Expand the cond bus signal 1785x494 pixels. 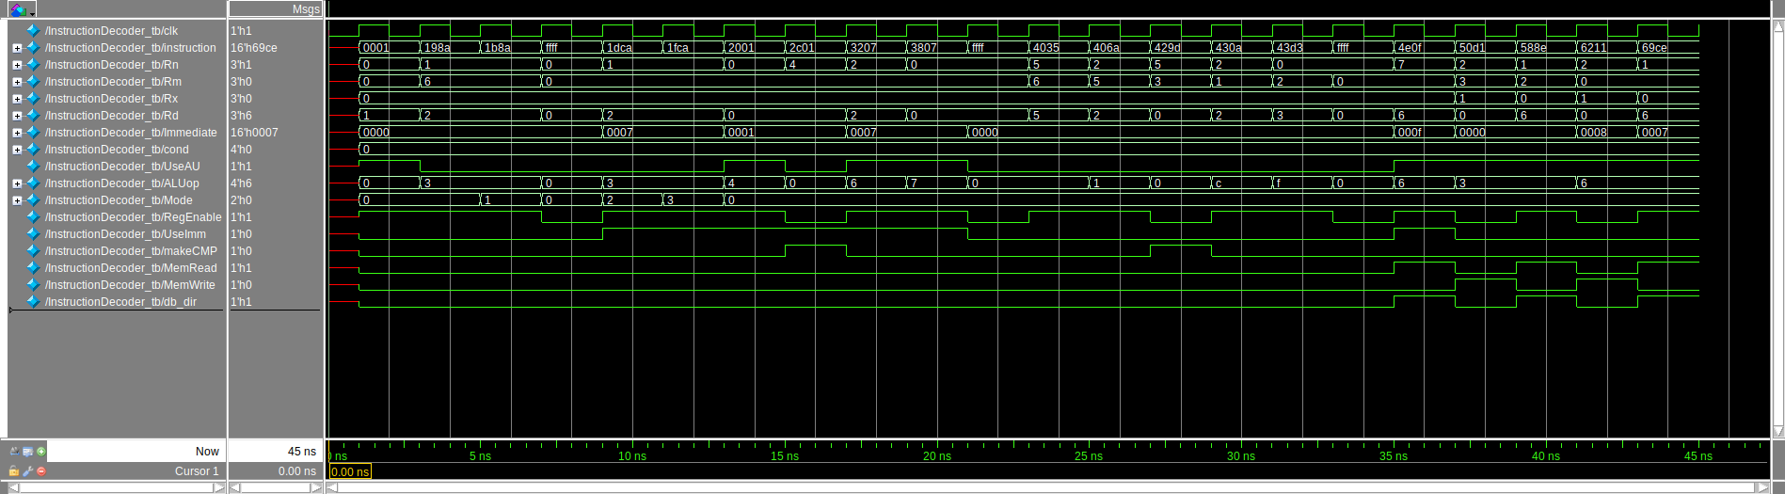tap(17, 150)
